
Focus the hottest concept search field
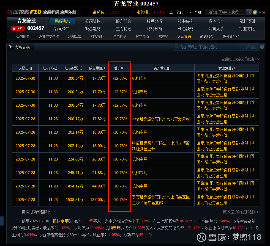(206, 47)
